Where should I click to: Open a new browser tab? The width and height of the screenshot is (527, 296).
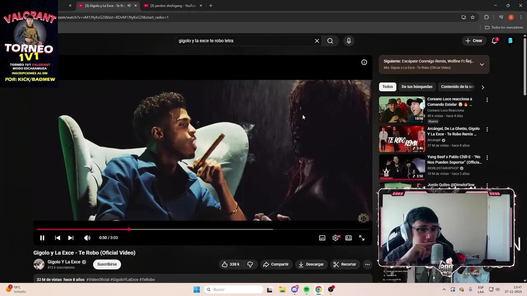click(x=211, y=6)
